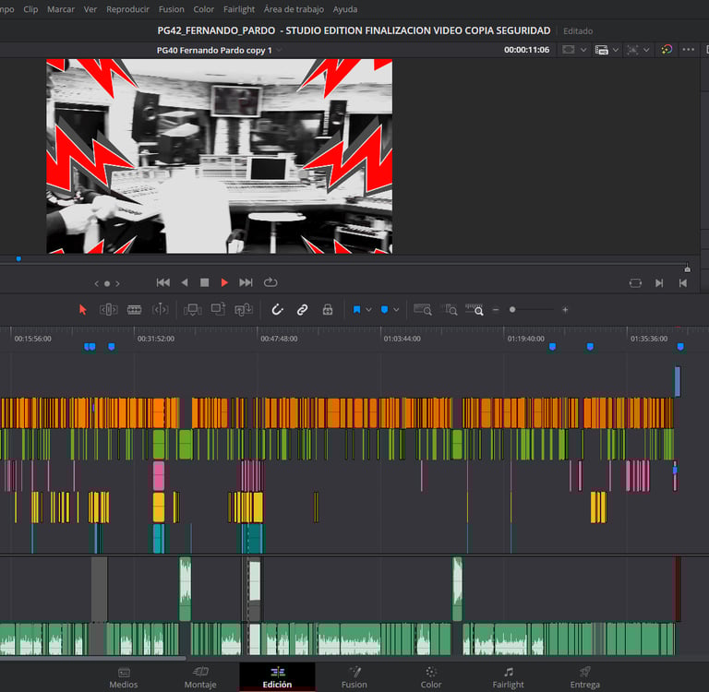Screen dimensions: 709x692
Task: Toggle linked selection chain icon
Action: [x=302, y=310]
